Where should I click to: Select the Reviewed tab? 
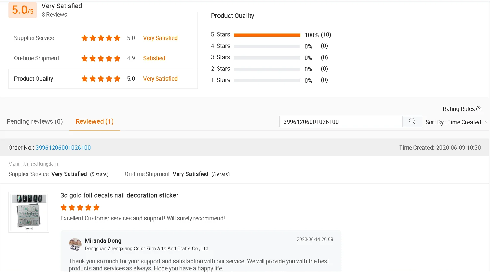pyautogui.click(x=94, y=121)
